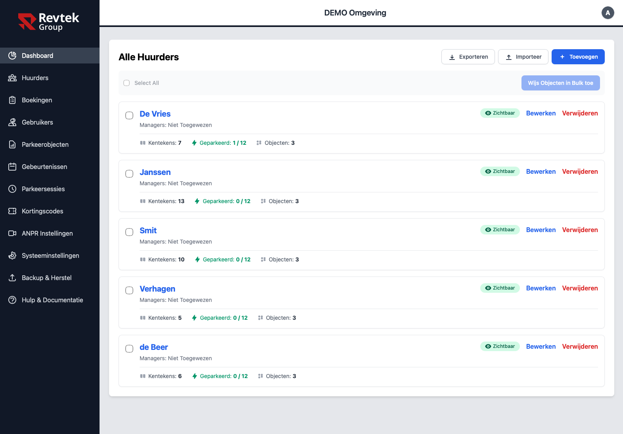Click the Exporteren button
623x434 pixels.
[468, 57]
